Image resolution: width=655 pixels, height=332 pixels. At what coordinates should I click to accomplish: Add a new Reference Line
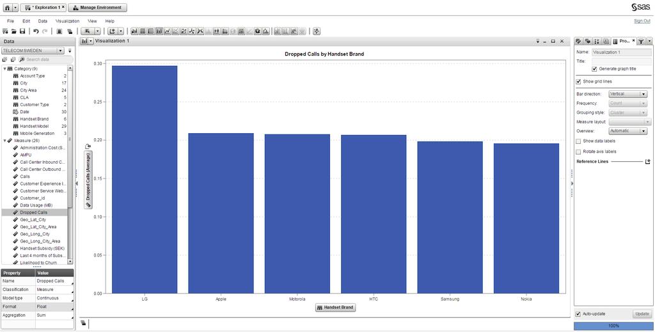pos(647,161)
